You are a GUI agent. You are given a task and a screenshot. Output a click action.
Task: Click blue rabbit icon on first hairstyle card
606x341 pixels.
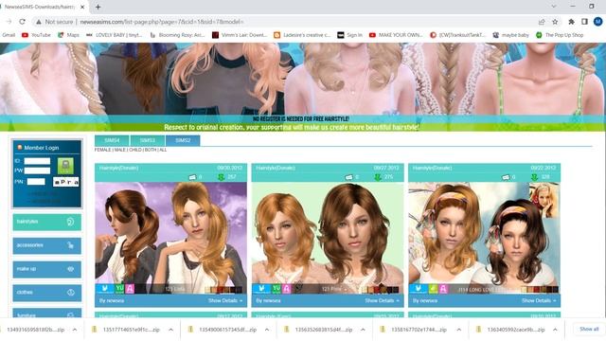click(105, 289)
